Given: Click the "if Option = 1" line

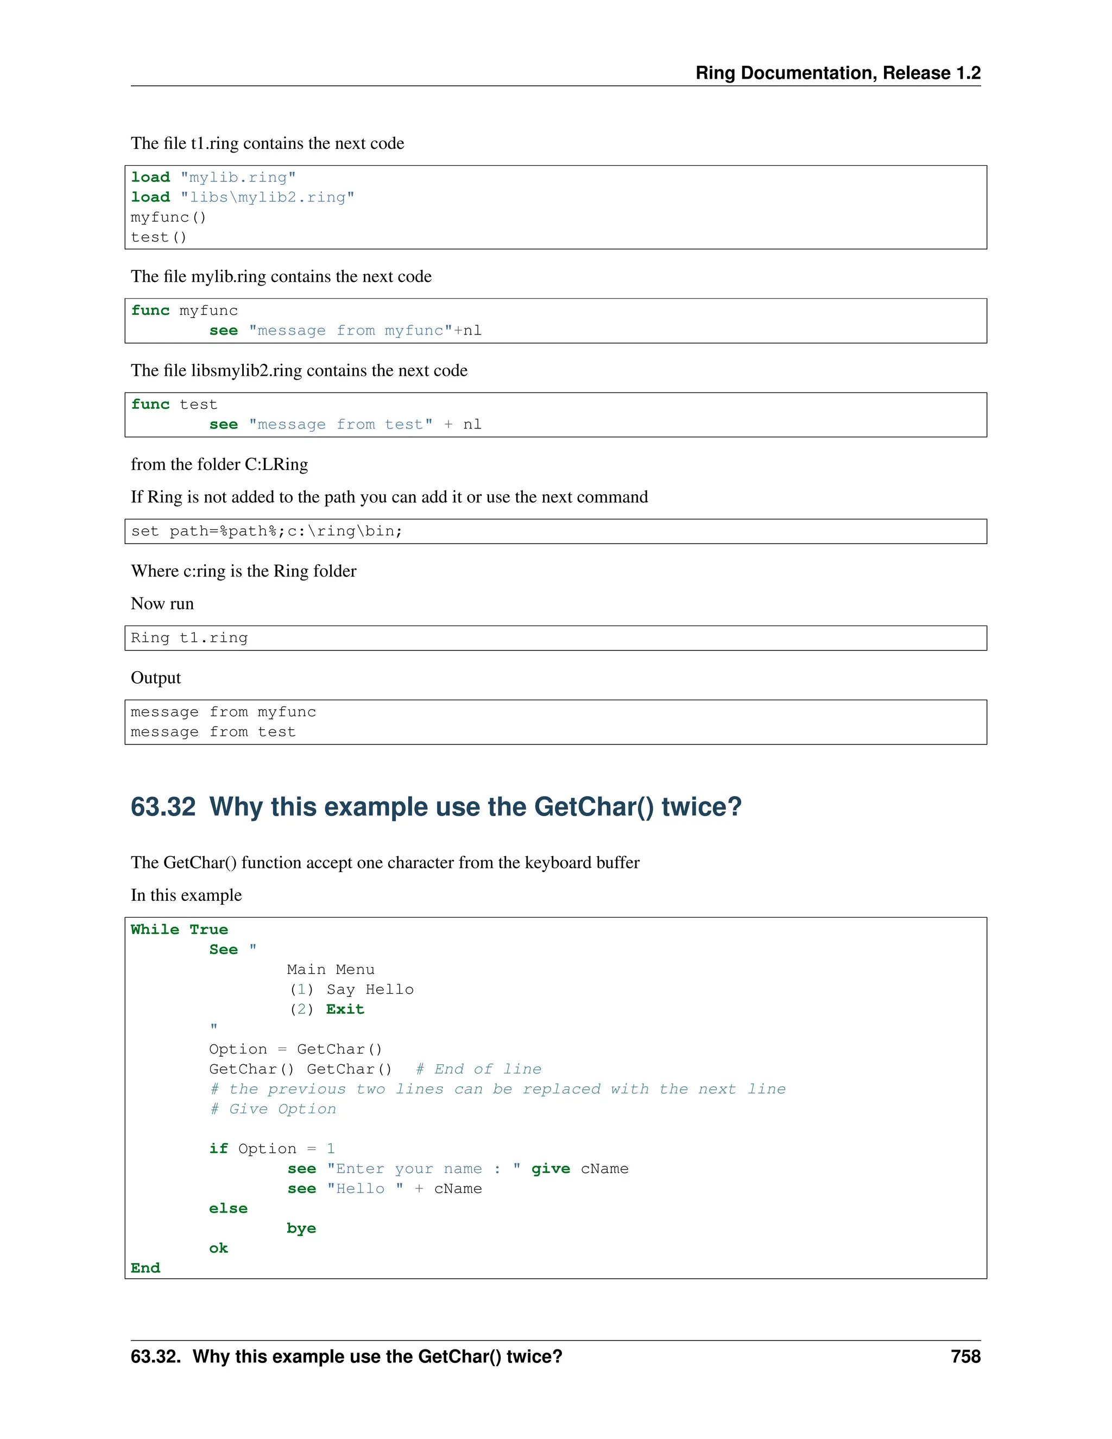Looking at the screenshot, I should [x=271, y=1148].
